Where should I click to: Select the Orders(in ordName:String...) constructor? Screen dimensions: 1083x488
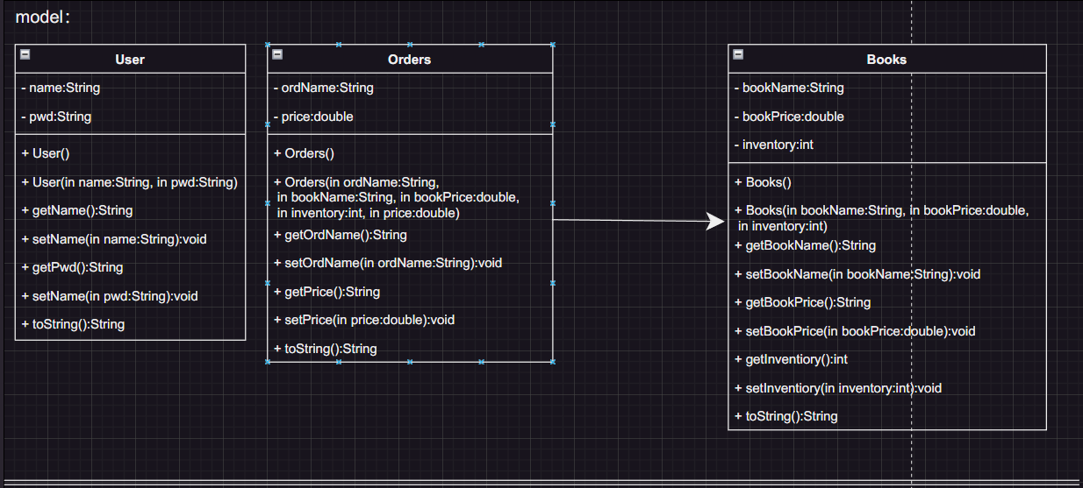tap(397, 197)
